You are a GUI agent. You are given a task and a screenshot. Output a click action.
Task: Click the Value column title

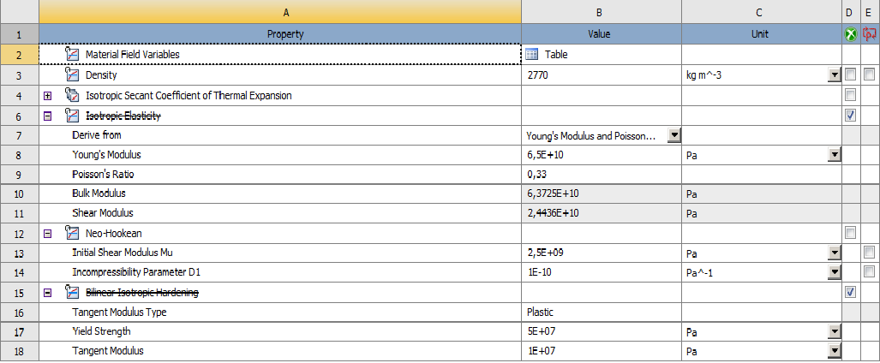coord(599,34)
